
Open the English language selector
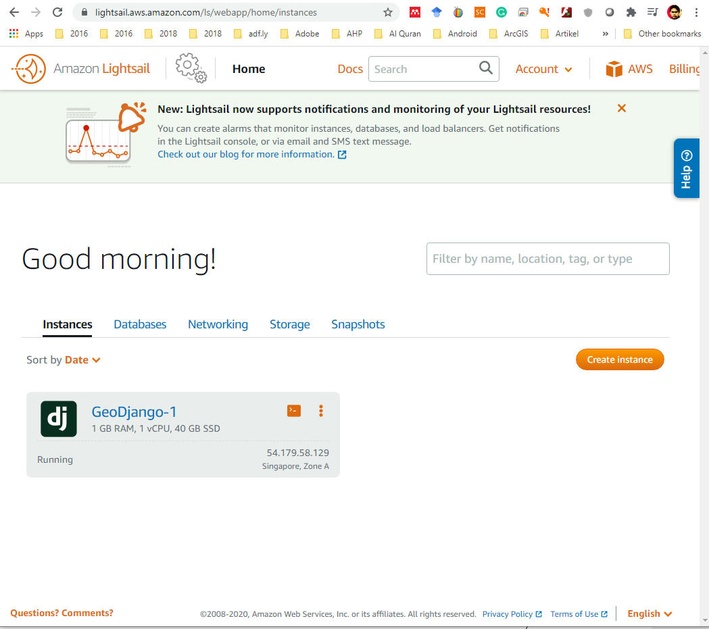pos(650,613)
